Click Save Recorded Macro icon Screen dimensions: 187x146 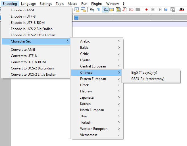[173, 10]
